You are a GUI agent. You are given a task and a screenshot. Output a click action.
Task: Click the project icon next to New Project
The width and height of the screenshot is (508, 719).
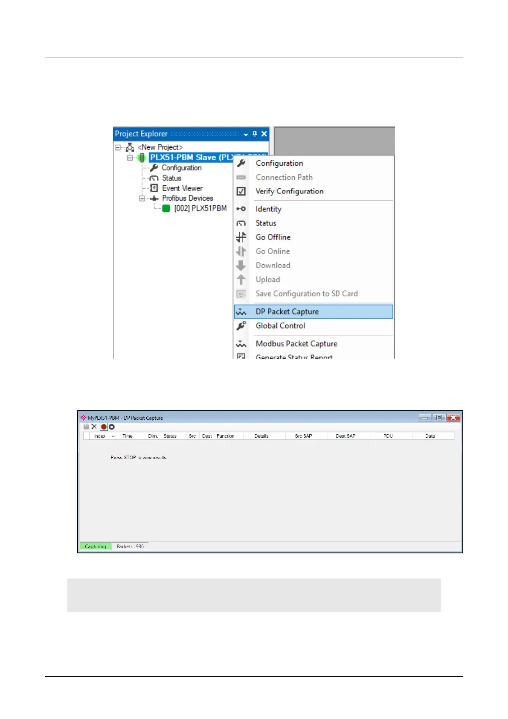(130, 147)
